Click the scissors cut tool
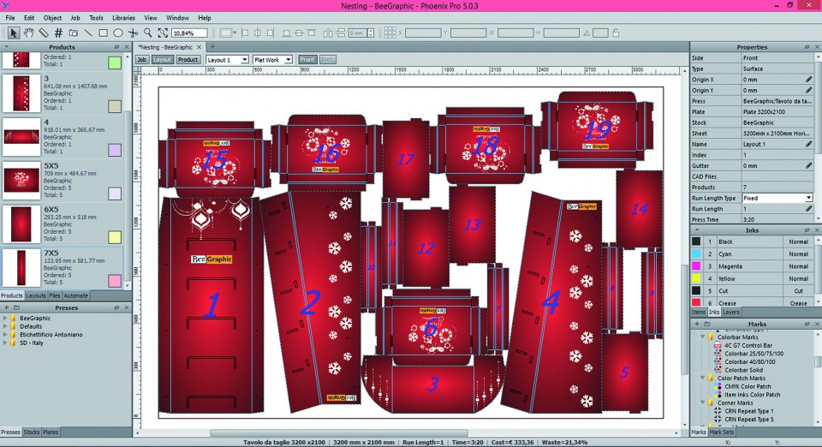822x447 pixels. pyautogui.click(x=133, y=33)
